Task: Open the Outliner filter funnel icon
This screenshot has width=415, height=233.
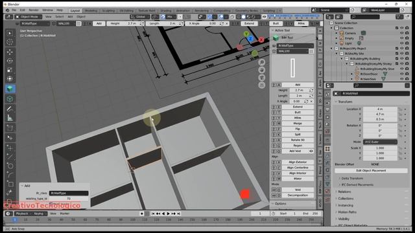Action: [x=399, y=17]
